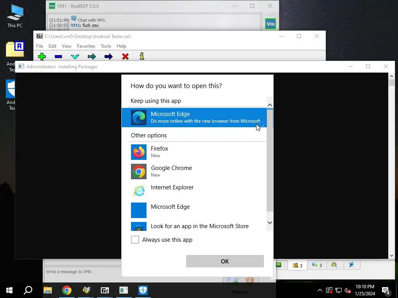Click the 7-Zip Test checkmark icon

click(x=75, y=57)
